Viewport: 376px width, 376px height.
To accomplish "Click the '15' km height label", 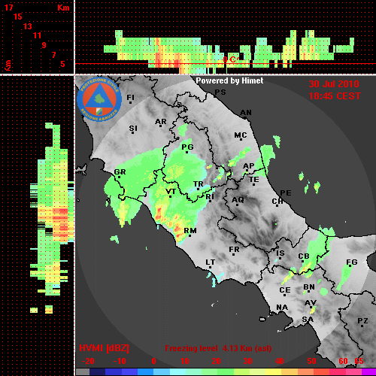I will click(18, 17).
